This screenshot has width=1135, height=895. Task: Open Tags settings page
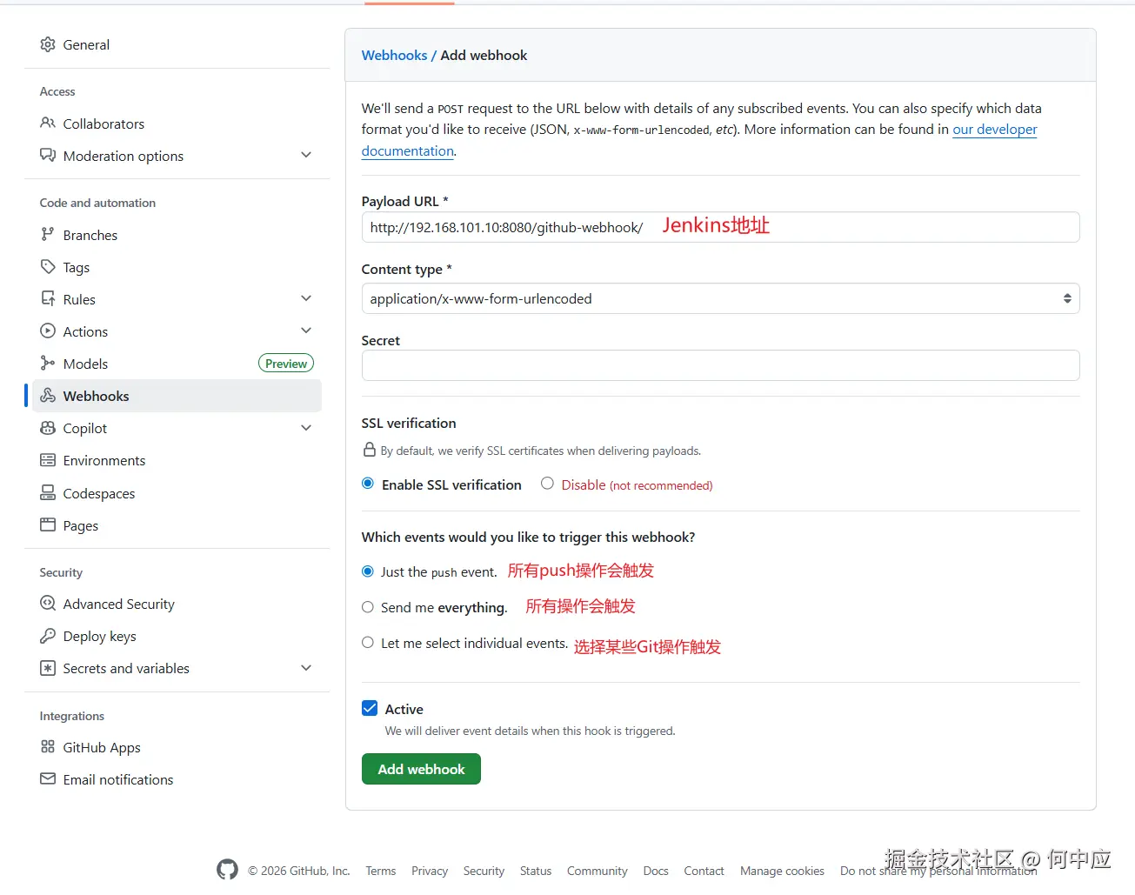(x=77, y=267)
